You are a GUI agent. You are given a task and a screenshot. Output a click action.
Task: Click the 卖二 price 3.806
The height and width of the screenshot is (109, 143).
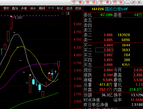coord(108,35)
